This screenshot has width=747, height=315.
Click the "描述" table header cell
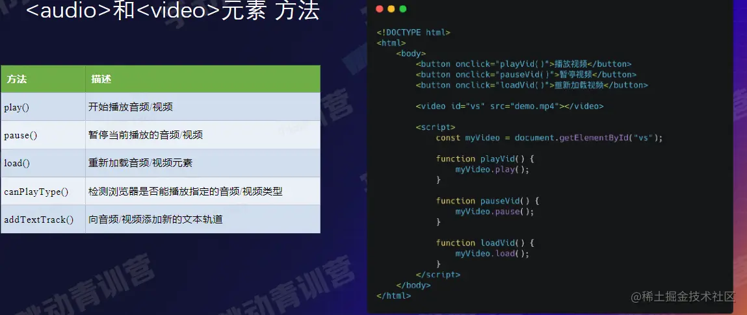pos(203,79)
